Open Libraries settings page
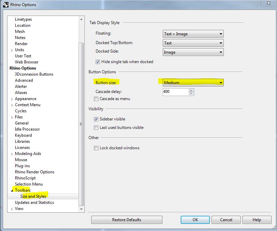This screenshot has height=231, width=277. (x=22, y=141)
